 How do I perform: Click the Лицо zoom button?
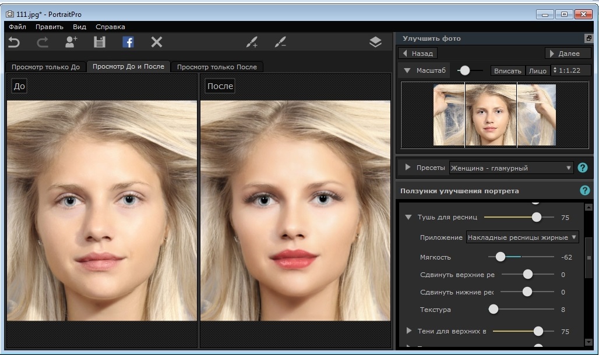[x=537, y=70]
